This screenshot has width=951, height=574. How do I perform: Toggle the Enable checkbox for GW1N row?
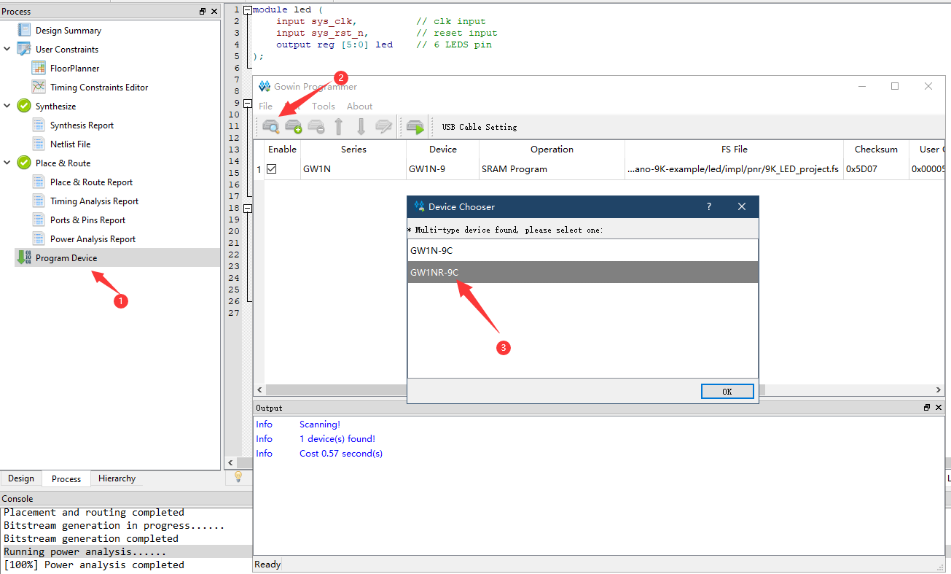272,168
